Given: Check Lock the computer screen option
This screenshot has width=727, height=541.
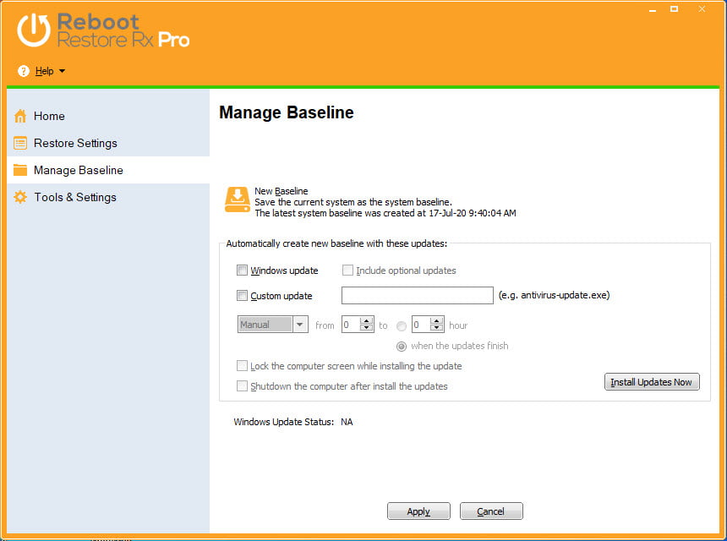Looking at the screenshot, I should [242, 366].
